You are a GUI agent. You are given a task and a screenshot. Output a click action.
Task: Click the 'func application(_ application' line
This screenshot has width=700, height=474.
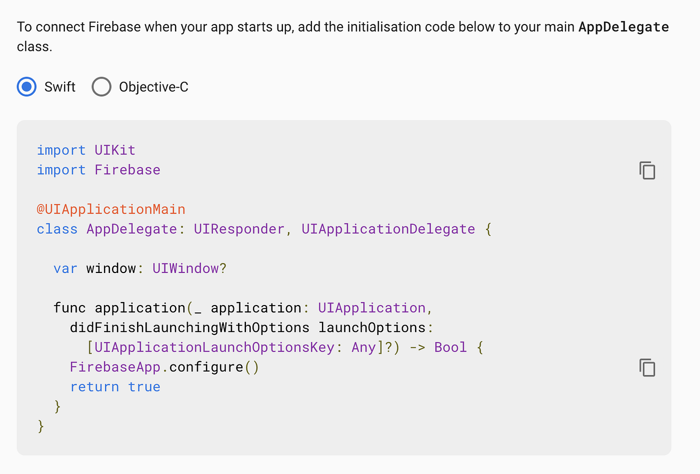coord(243,307)
